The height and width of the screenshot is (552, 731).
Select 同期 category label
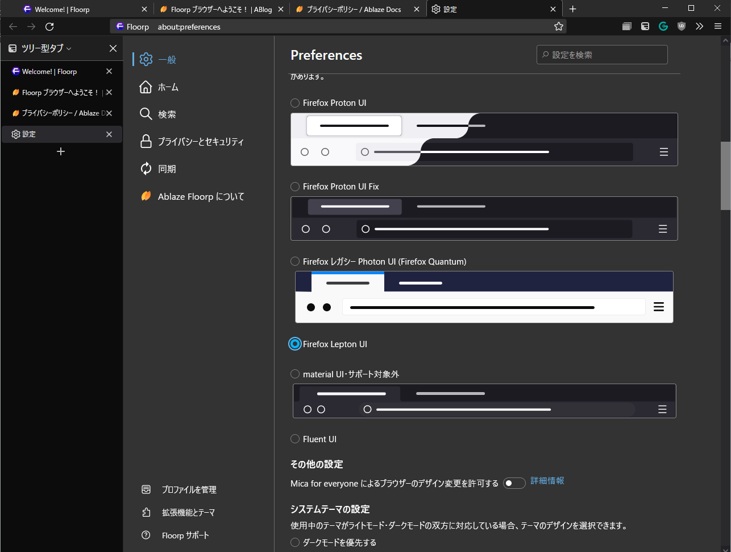pos(167,169)
